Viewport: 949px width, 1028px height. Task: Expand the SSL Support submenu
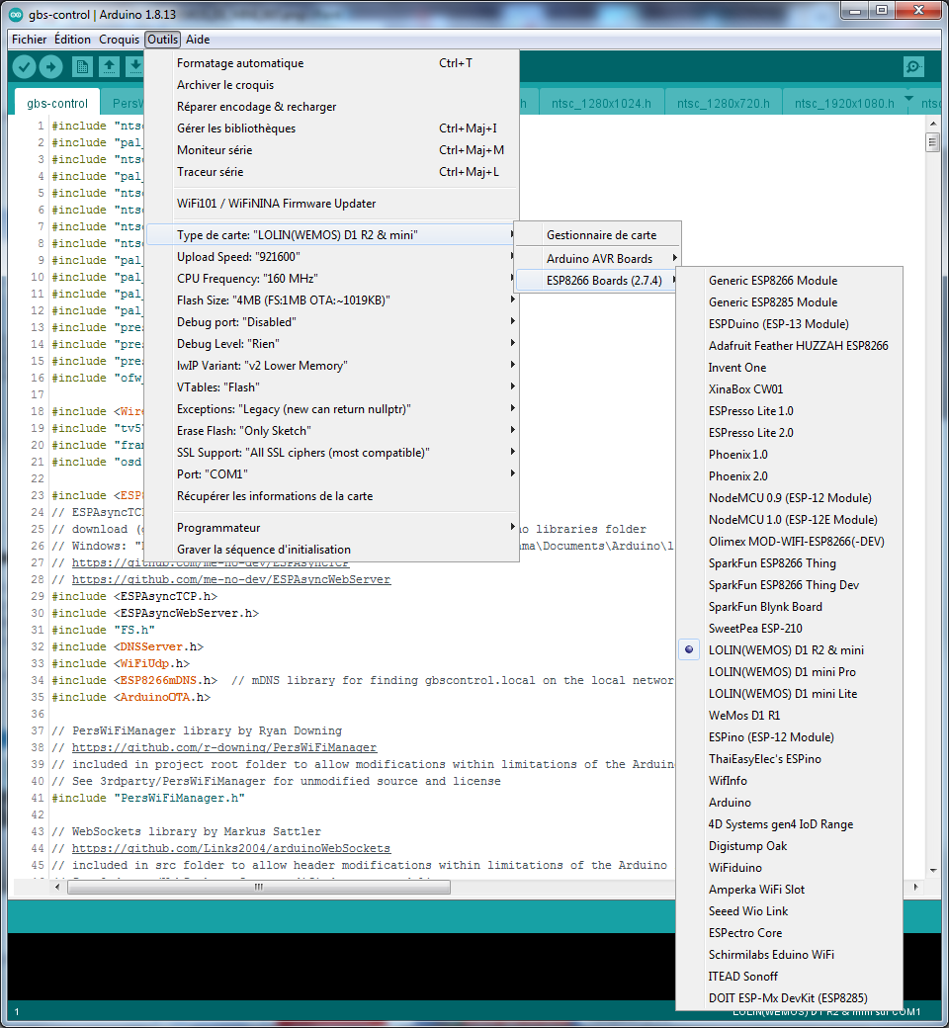click(332, 453)
